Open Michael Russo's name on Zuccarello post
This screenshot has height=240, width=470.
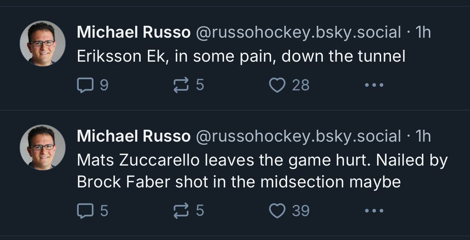[133, 136]
